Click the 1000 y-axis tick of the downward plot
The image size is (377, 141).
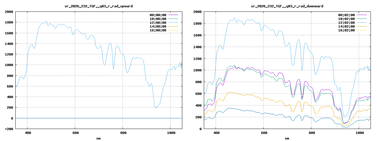click(197, 70)
